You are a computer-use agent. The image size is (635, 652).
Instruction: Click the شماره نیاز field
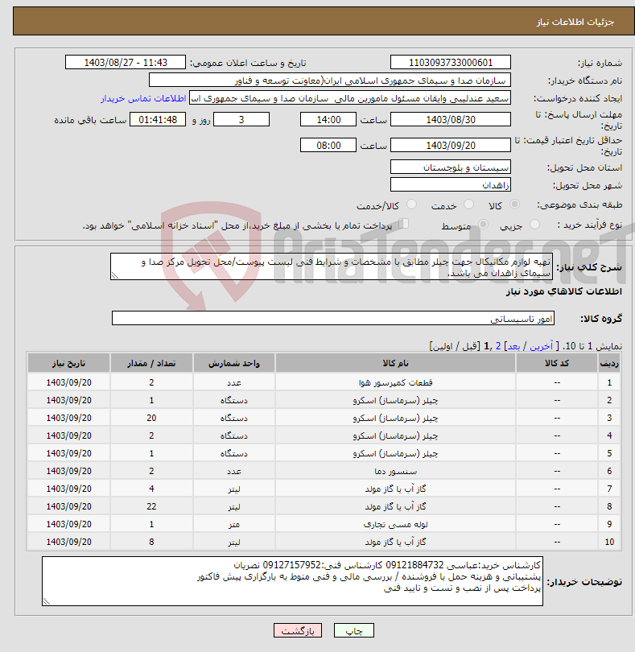click(451, 62)
